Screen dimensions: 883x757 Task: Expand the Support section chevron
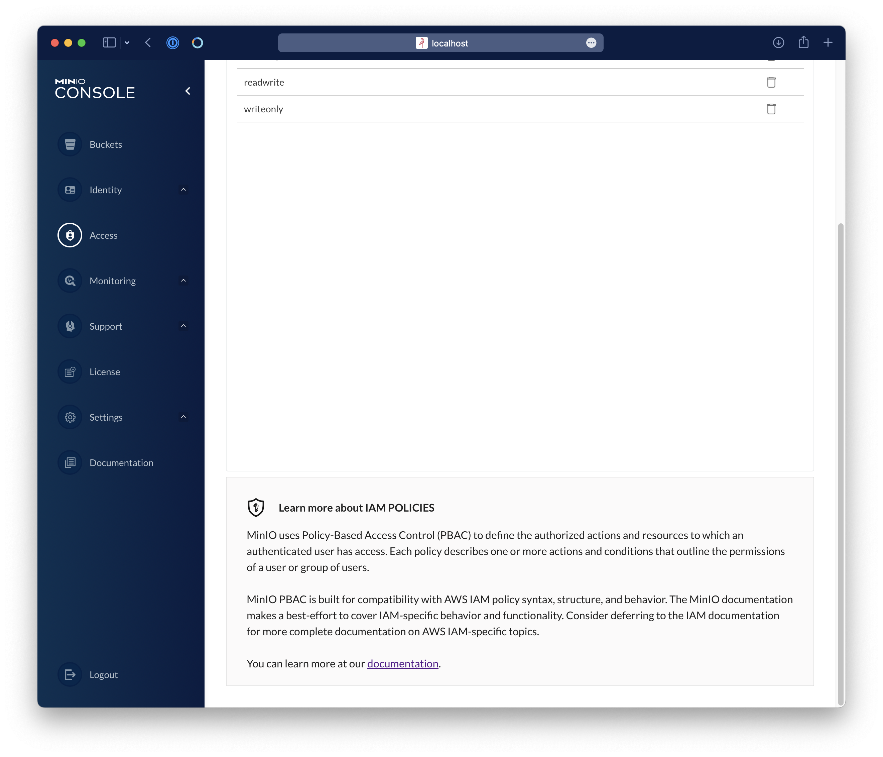coord(183,326)
